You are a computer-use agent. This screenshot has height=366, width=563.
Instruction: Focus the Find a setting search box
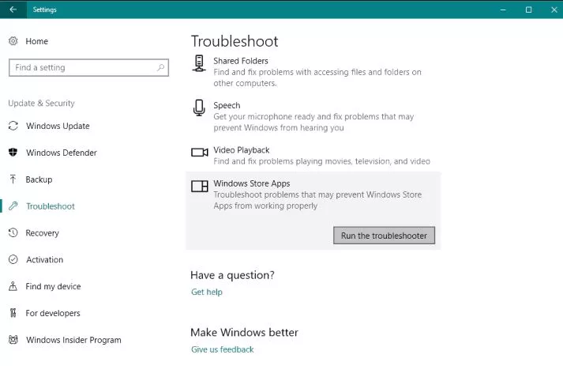[x=88, y=68]
